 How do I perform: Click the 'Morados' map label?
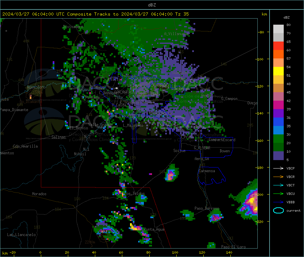[x=39, y=194]
